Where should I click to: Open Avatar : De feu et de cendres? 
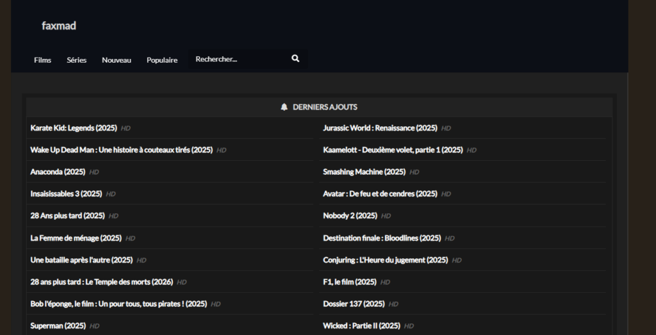tap(380, 193)
